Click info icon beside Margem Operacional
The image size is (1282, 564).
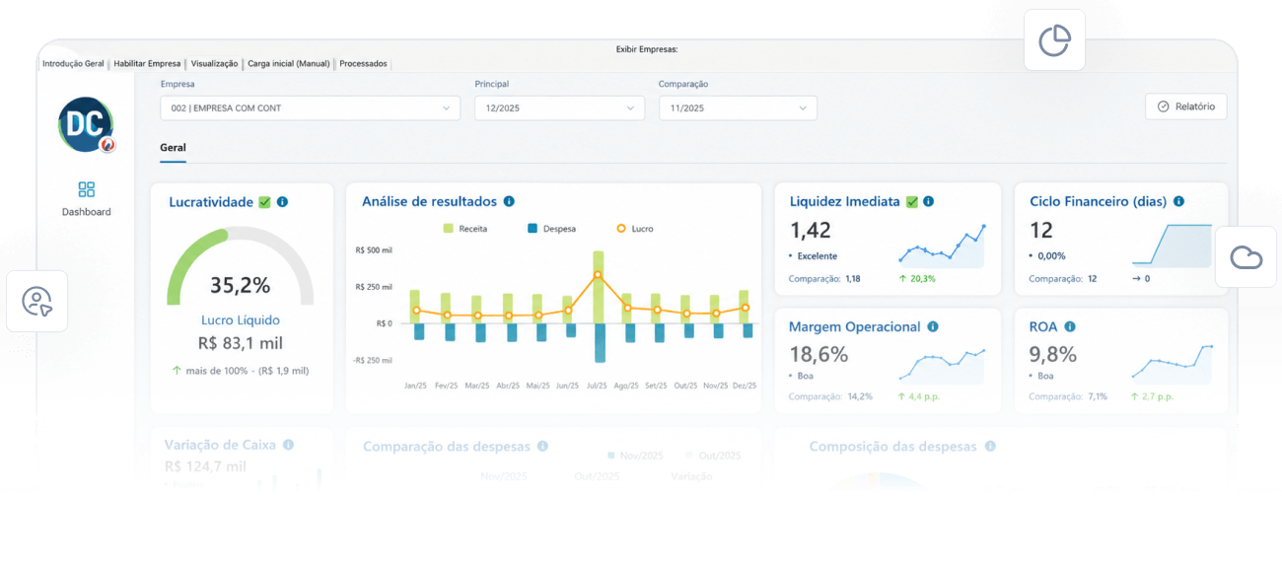point(933,326)
